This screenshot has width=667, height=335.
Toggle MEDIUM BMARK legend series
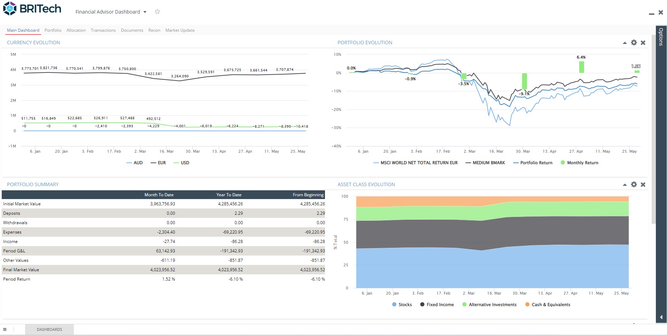click(485, 163)
